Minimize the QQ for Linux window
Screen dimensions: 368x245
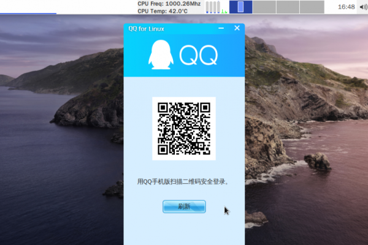point(221,28)
